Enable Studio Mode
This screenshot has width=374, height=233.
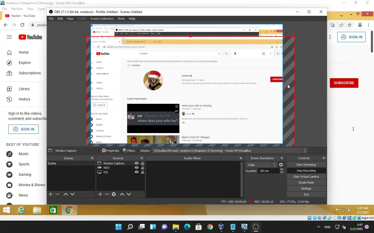pos(306,183)
